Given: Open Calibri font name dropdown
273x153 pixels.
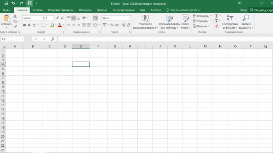Looking at the screenshot, I should tap(42, 18).
